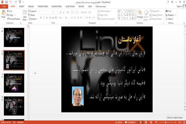Select slide 3 thumbnail

coord(14,83)
